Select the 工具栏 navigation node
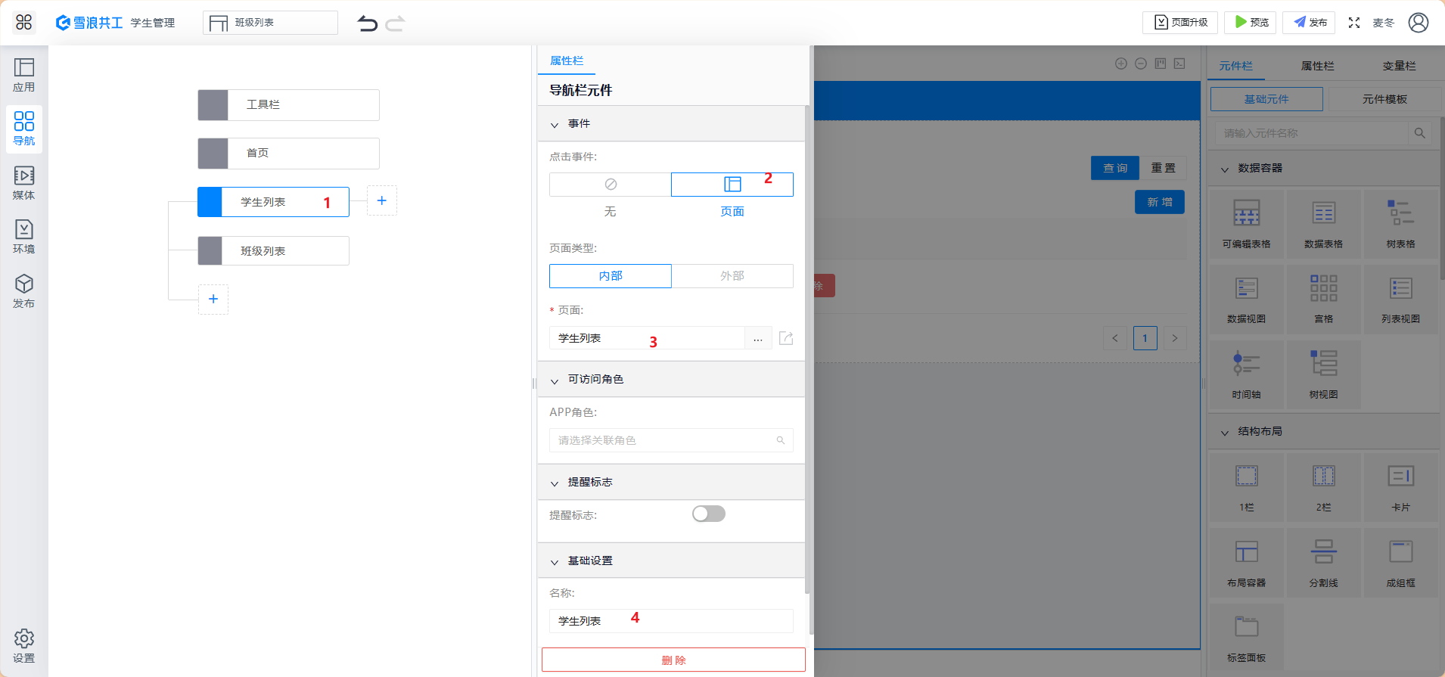Image resolution: width=1445 pixels, height=677 pixels. (288, 105)
